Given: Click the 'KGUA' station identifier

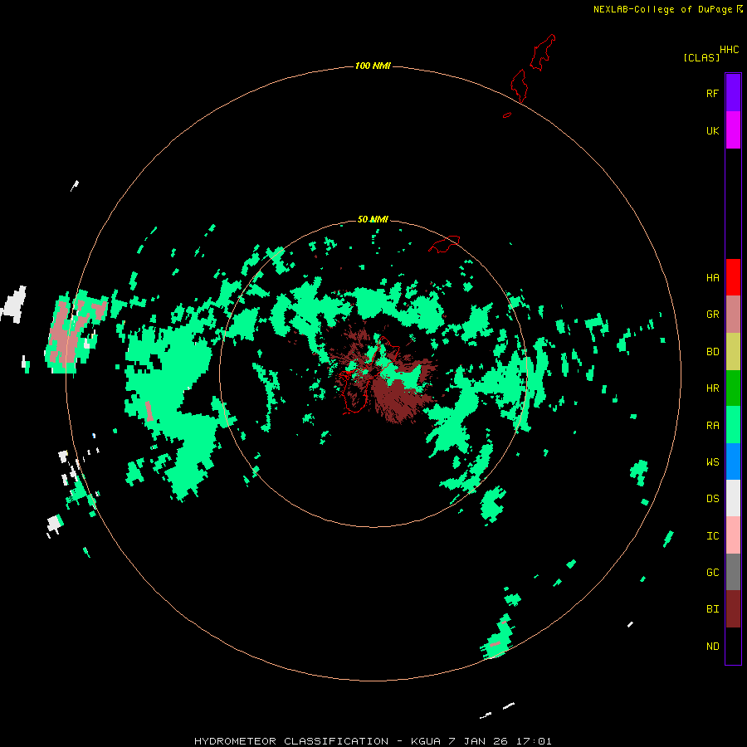Looking at the screenshot, I should pos(426,741).
